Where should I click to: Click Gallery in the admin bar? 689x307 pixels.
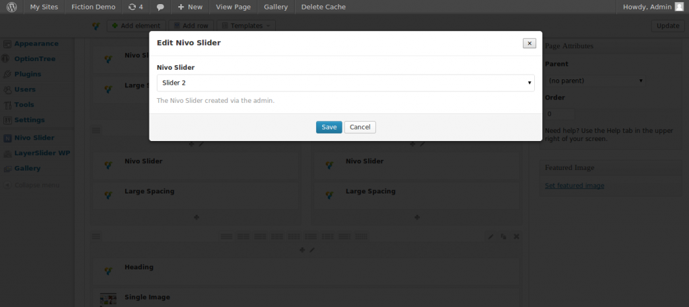pyautogui.click(x=276, y=7)
